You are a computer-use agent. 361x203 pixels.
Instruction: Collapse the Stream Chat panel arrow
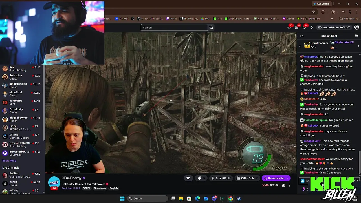click(302, 36)
